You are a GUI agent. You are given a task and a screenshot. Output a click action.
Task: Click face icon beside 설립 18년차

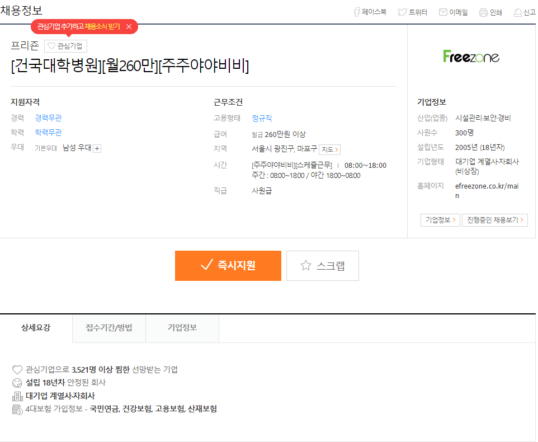pyautogui.click(x=17, y=383)
